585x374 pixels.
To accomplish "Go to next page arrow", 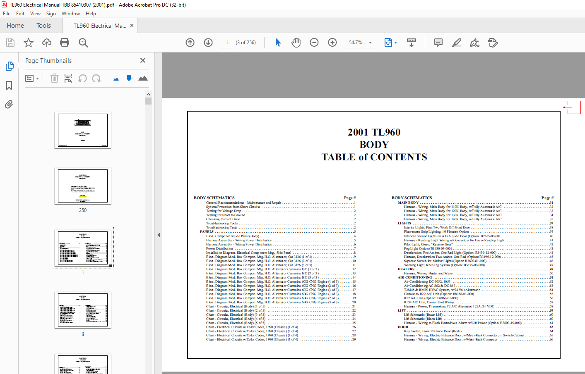I will (x=208, y=43).
